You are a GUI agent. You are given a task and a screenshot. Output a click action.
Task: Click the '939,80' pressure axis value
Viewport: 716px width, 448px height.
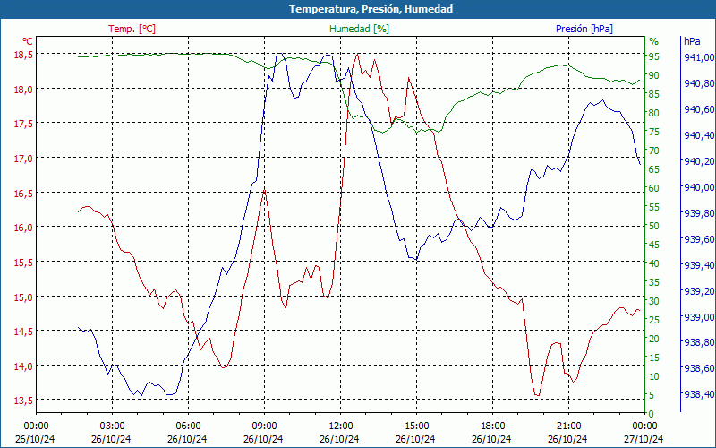[697, 213]
